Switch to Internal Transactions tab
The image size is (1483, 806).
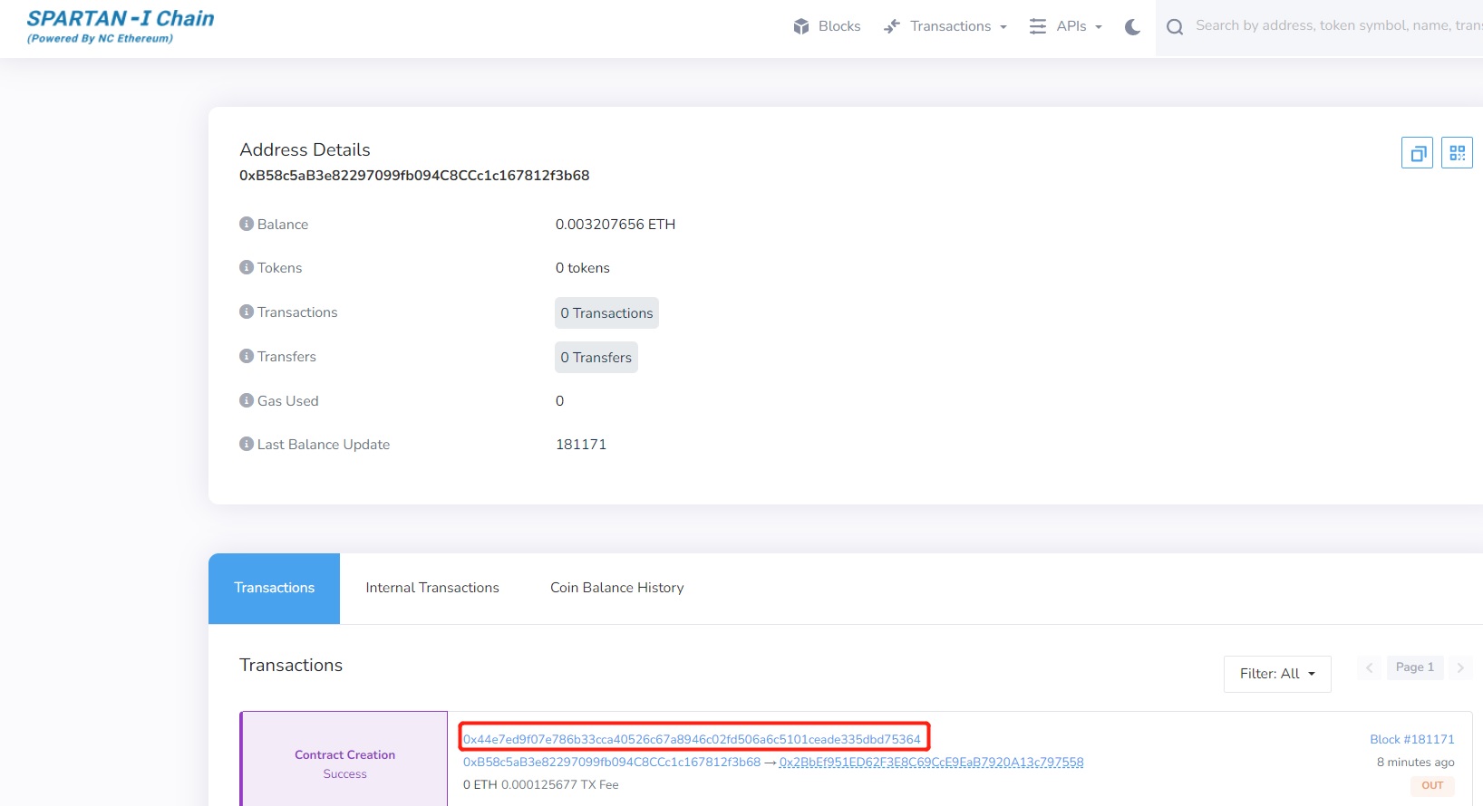tap(432, 588)
